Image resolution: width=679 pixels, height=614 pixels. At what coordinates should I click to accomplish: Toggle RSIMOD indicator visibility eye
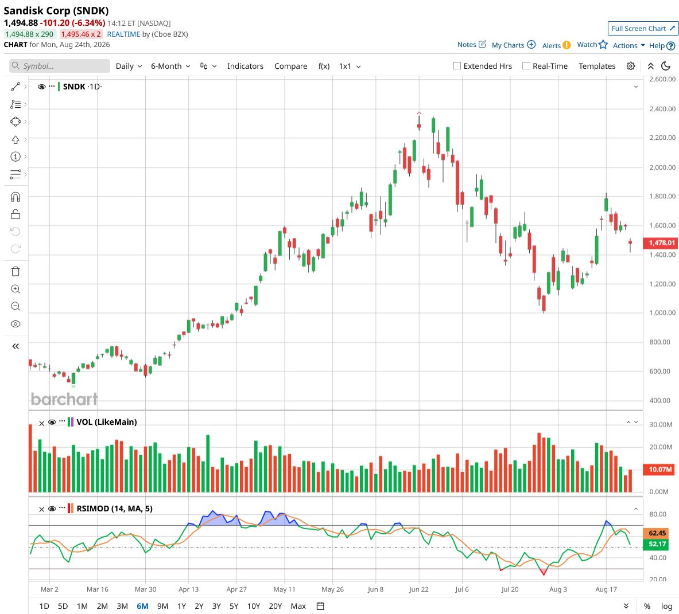click(x=52, y=509)
